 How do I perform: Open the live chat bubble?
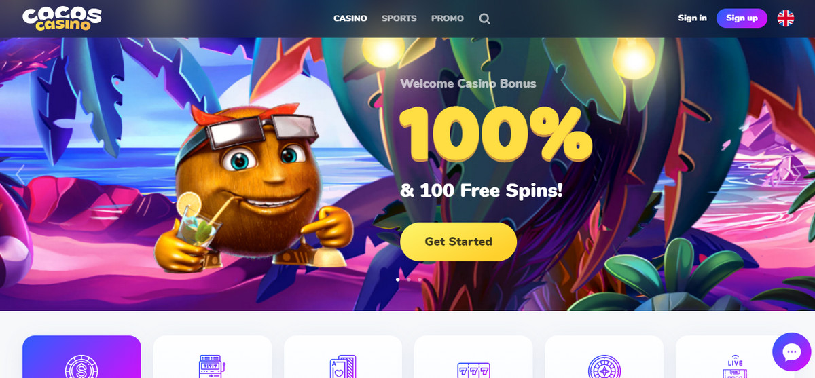coord(792,352)
